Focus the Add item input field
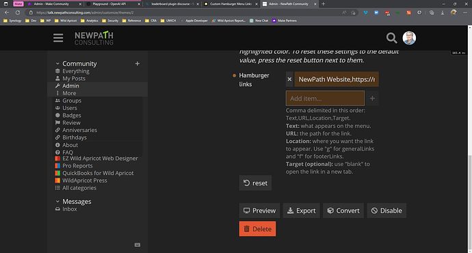 [x=325, y=98]
